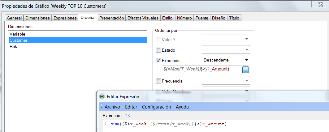
Task: Open the Estilo tab
Action: (x=167, y=18)
